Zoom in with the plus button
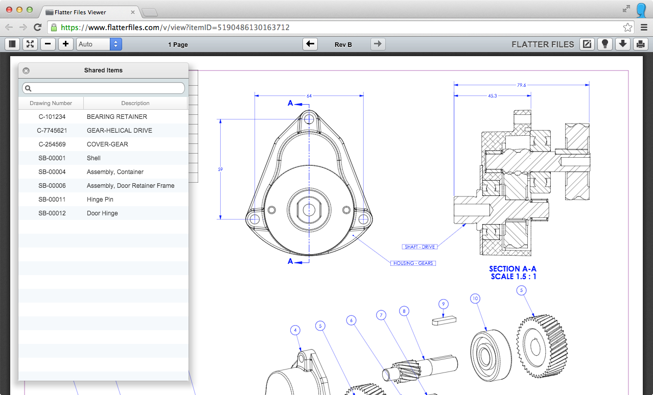This screenshot has height=395, width=653. click(65, 44)
